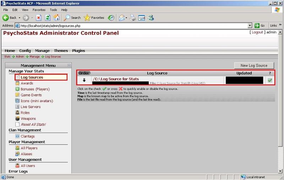
Task: Open /C:\Log Source for Stats link
Action: coord(116,79)
